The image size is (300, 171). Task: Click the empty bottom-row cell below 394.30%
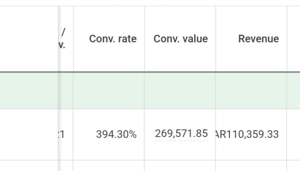(109, 166)
